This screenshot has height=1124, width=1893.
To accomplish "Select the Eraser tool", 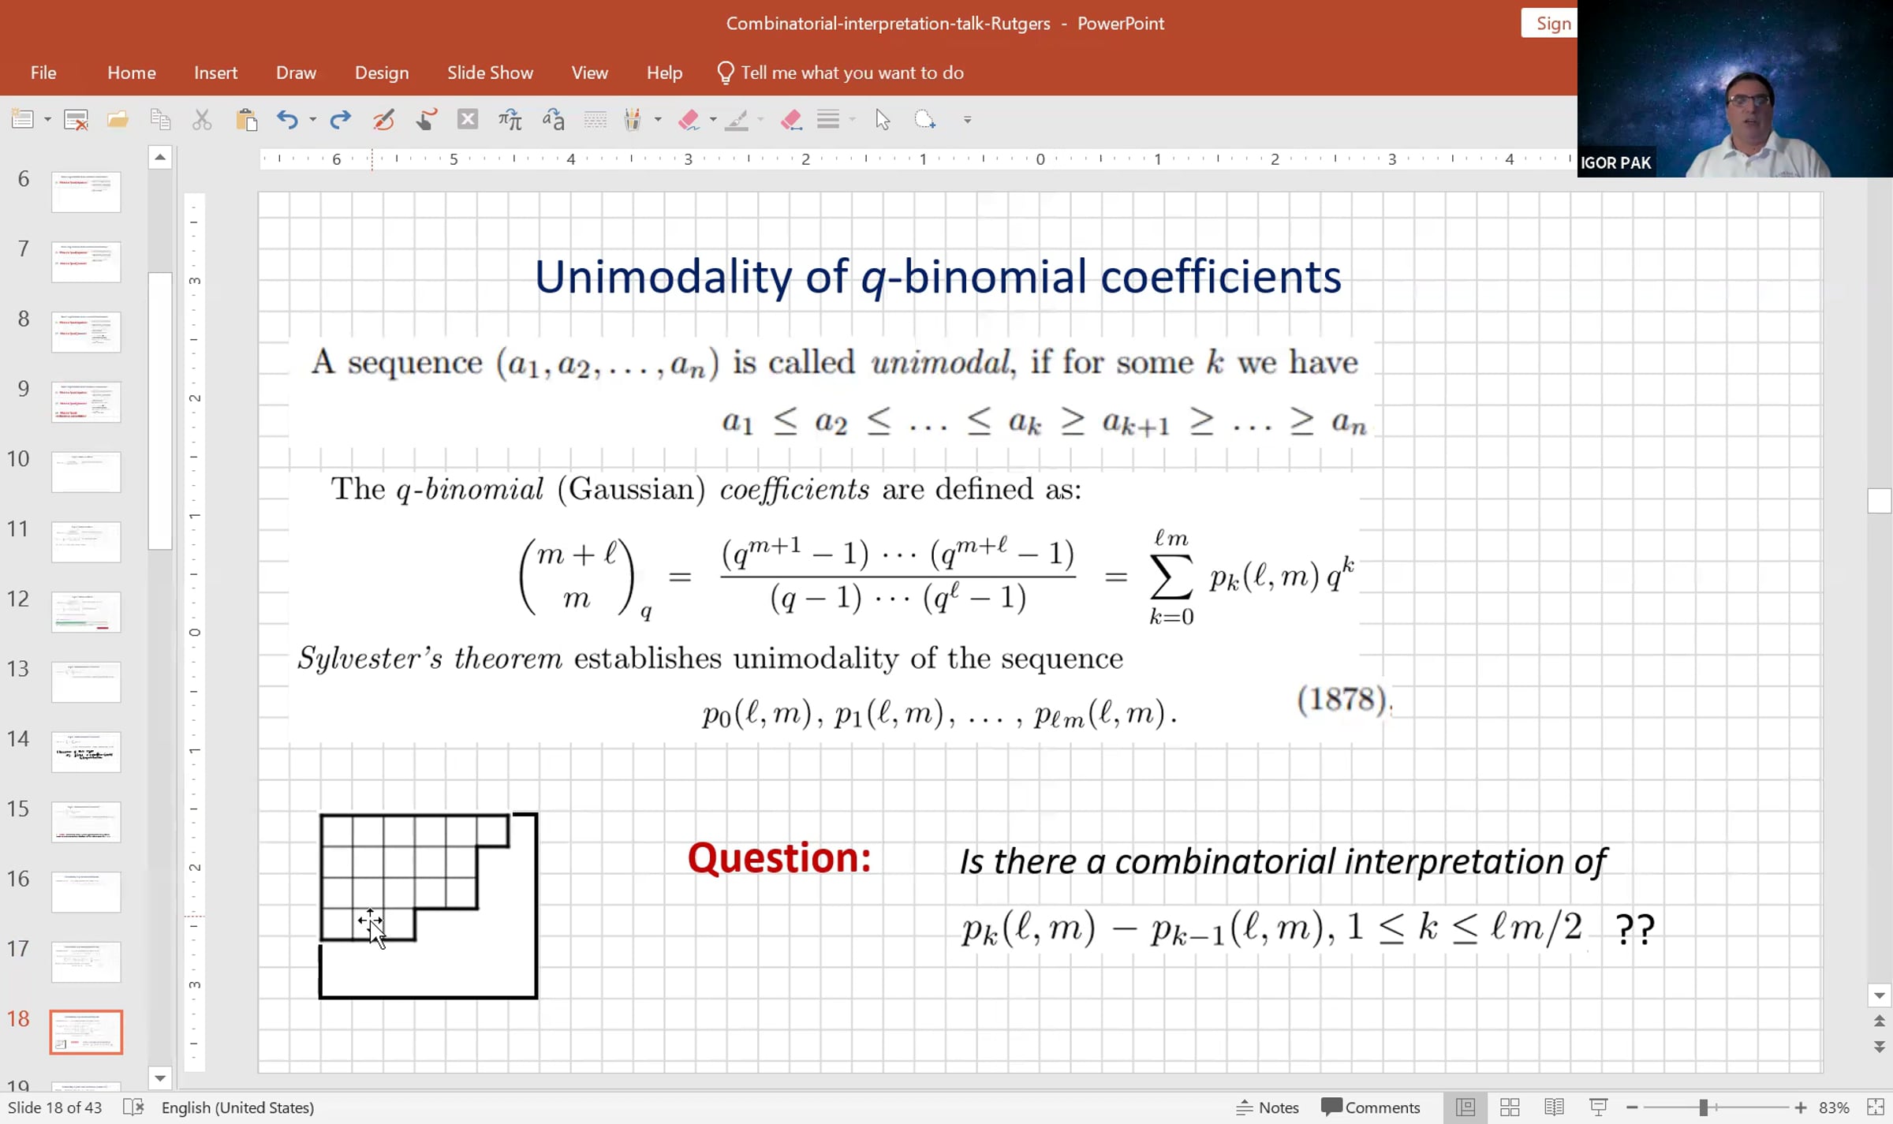I will coord(689,120).
